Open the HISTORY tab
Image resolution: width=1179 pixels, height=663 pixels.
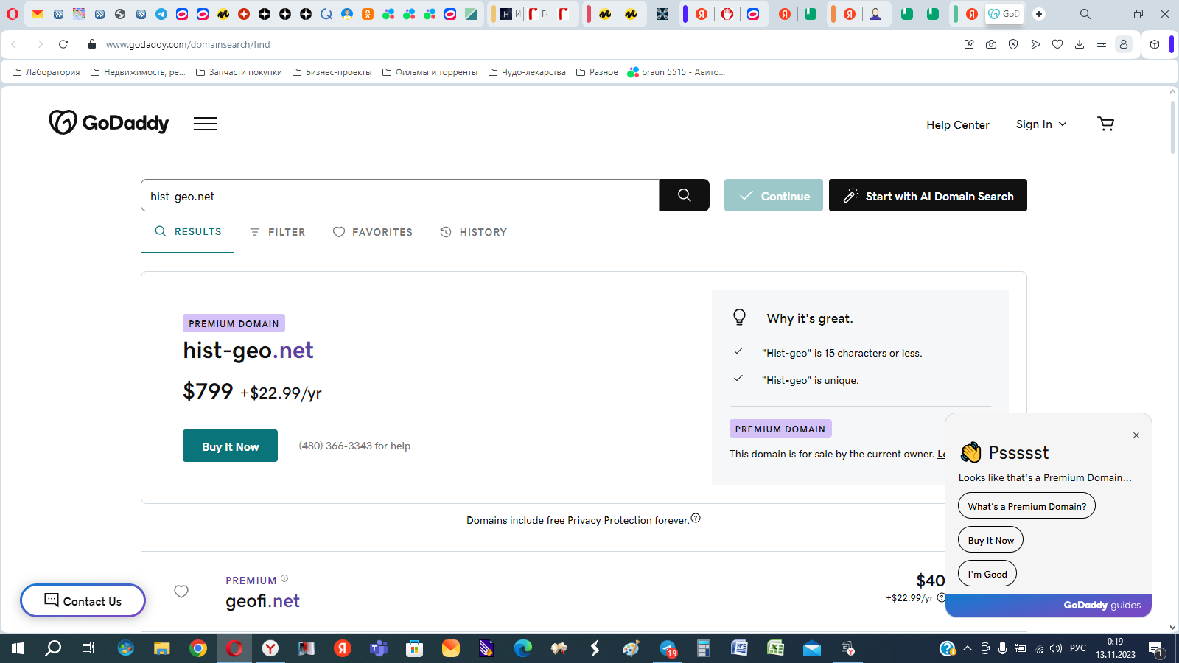tap(474, 232)
